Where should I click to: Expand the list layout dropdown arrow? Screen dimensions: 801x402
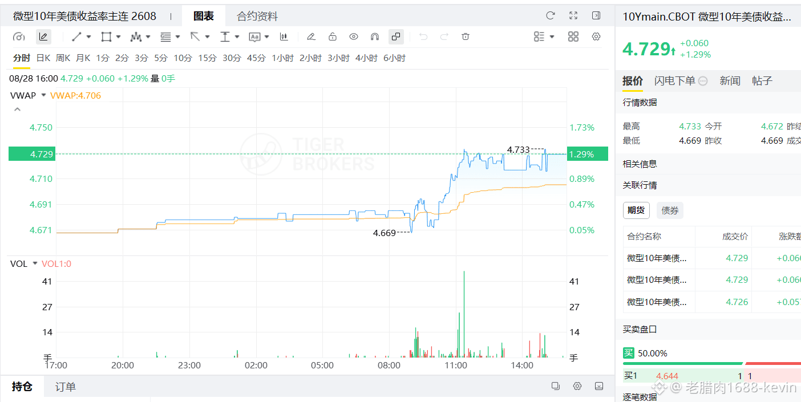[552, 37]
